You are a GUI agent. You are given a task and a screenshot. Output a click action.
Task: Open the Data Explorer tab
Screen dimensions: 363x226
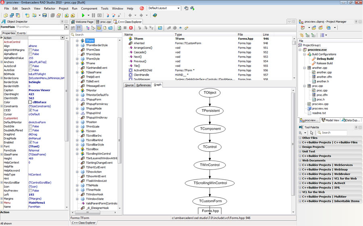[x=351, y=120]
